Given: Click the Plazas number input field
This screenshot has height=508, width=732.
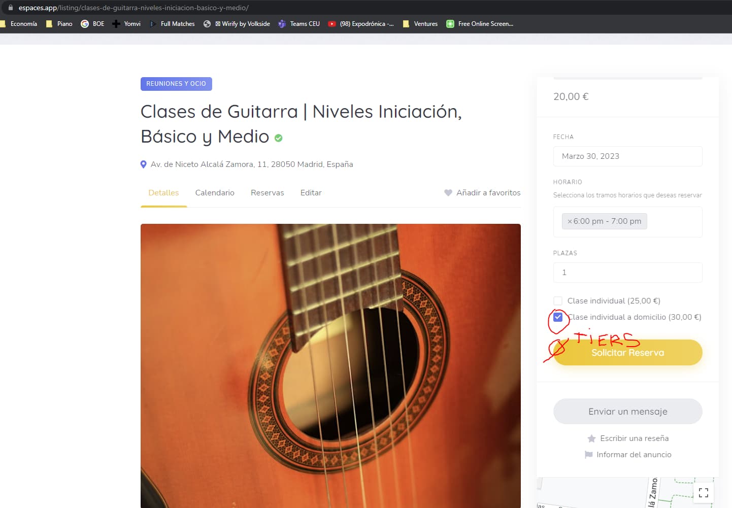Looking at the screenshot, I should [x=628, y=273].
